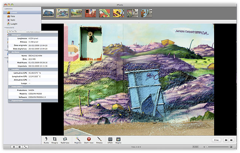
Task: Select the third thumbnail in the strip
Action: 76,13
